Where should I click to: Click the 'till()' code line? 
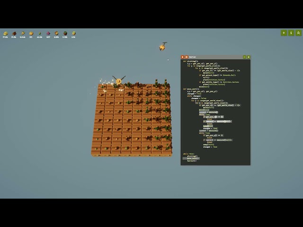[x=206, y=78]
